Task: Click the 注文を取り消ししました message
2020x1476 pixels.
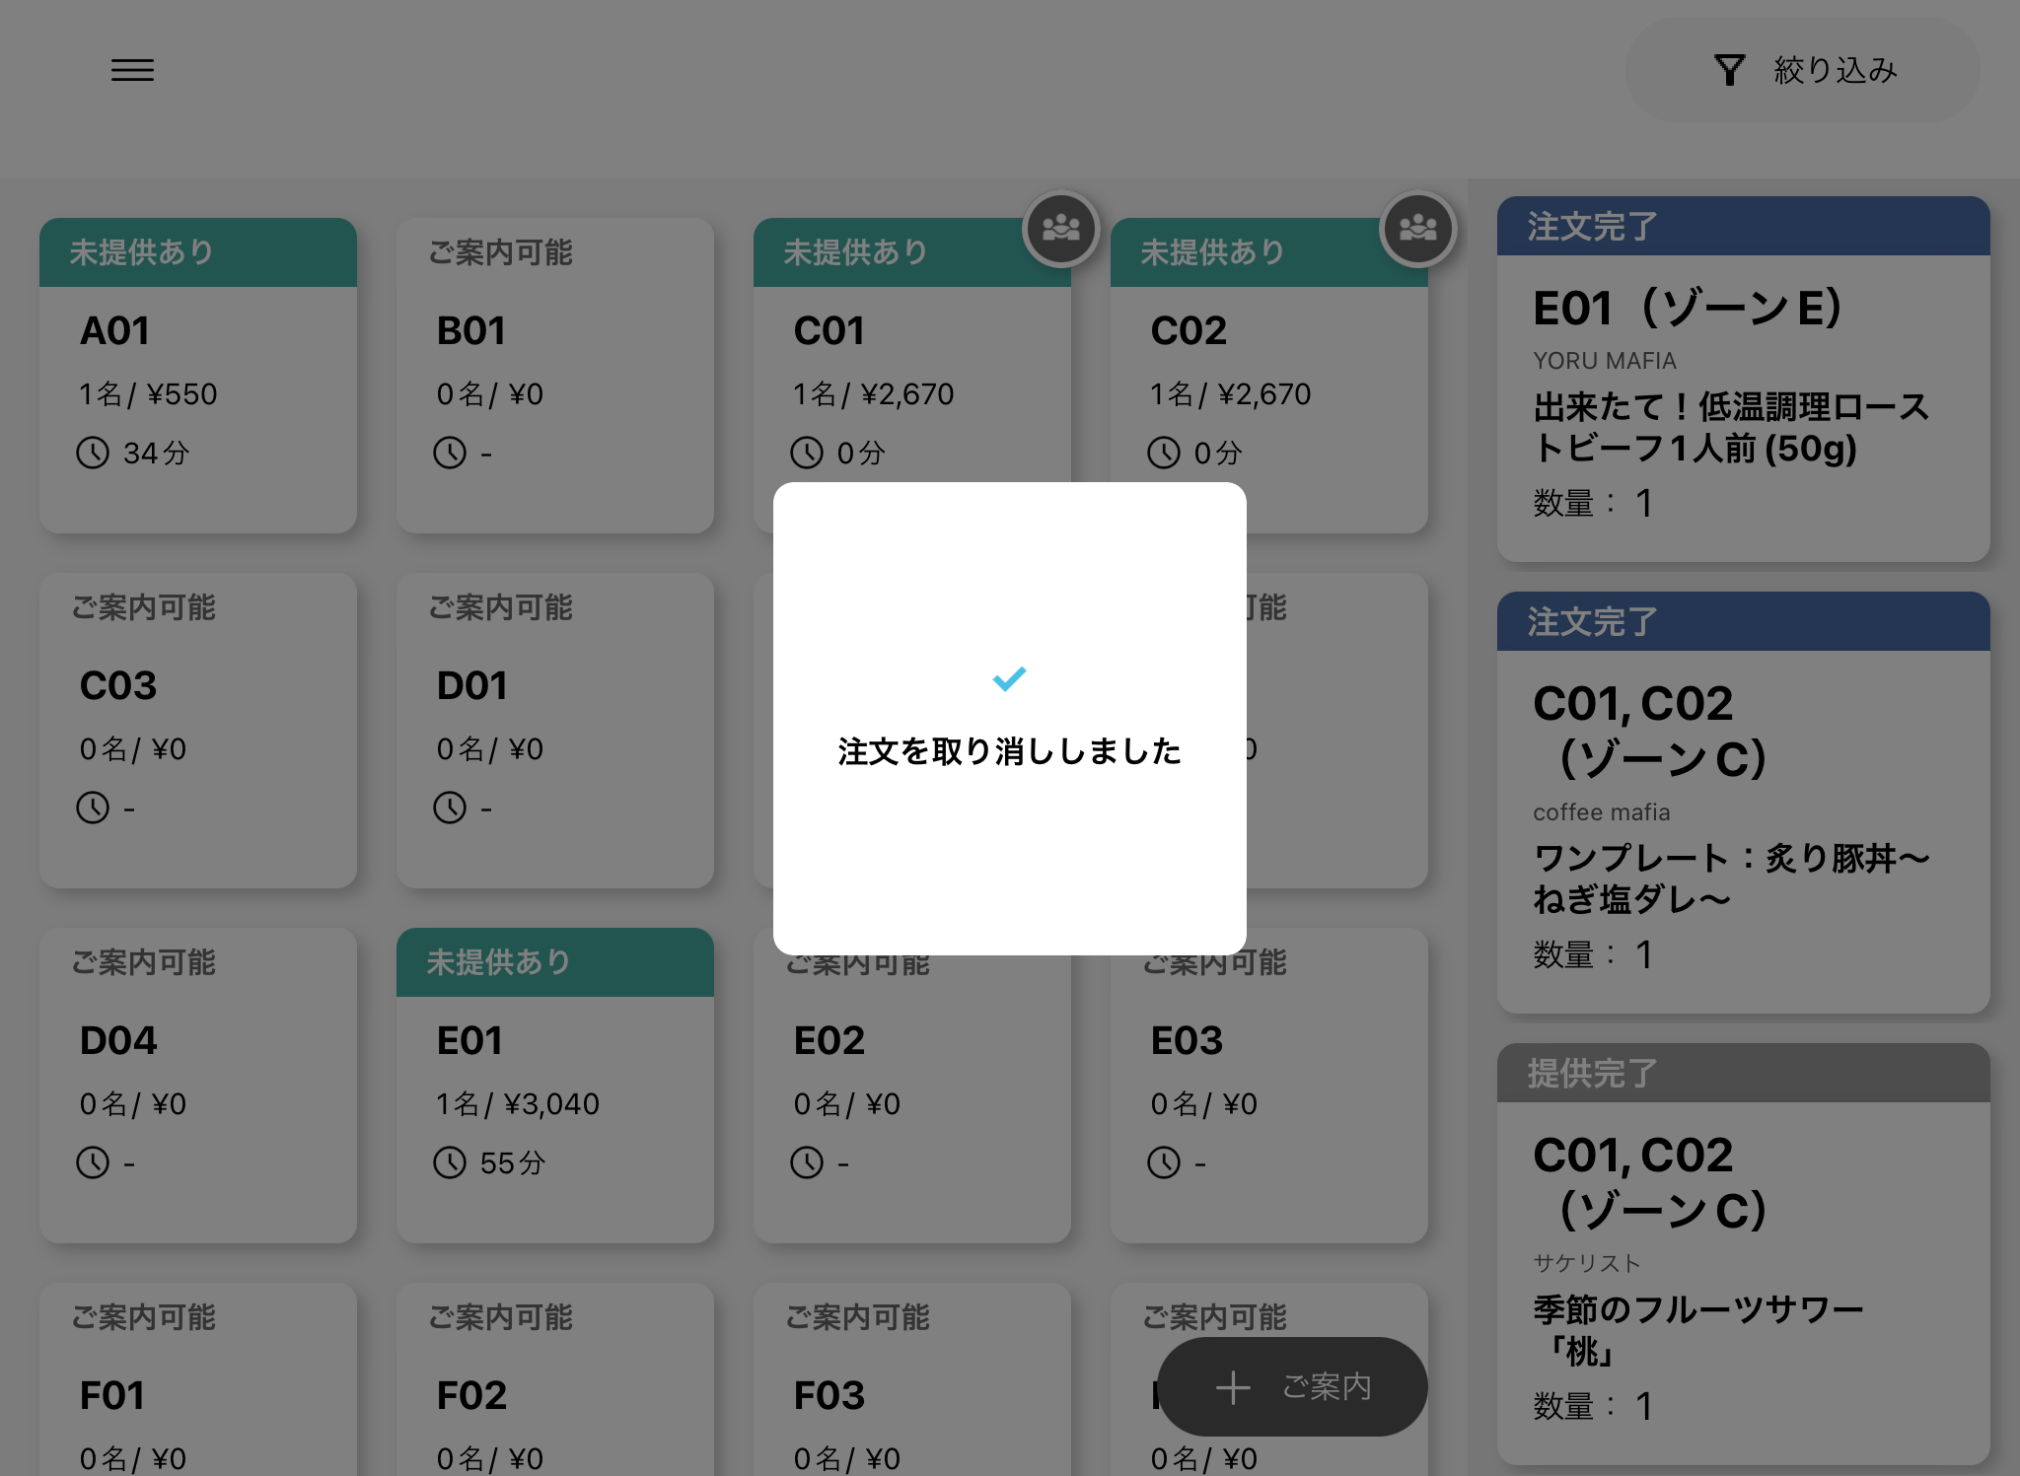Action: pyautogui.click(x=1009, y=751)
